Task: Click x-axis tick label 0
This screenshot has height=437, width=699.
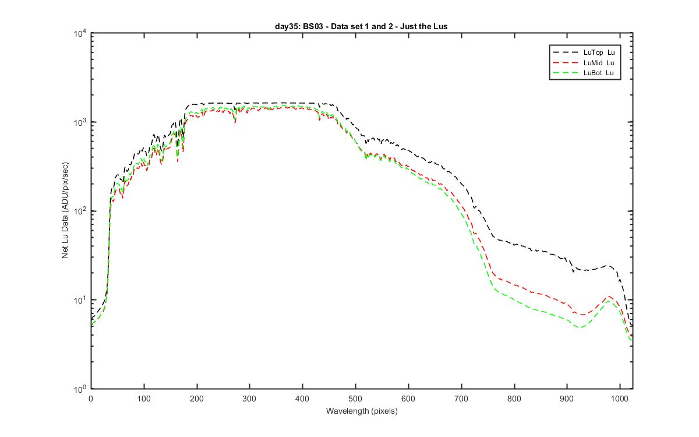Action: (91, 399)
